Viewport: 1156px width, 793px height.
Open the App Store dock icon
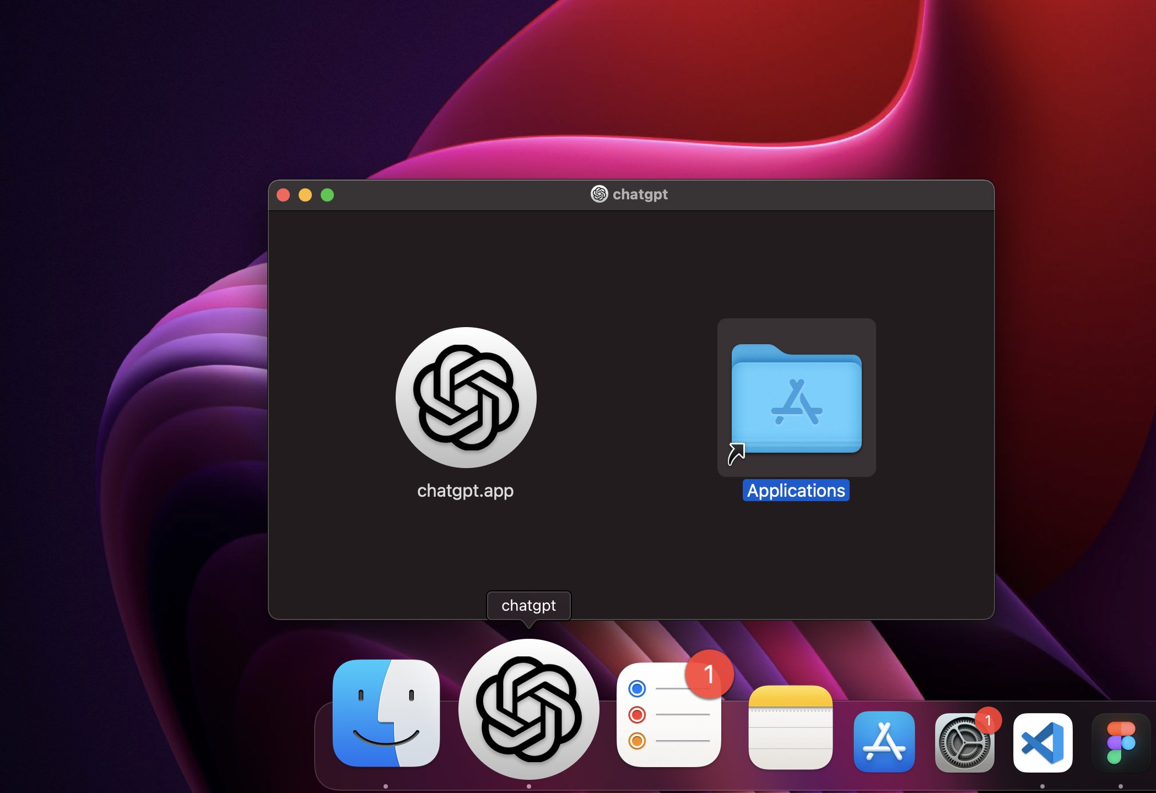click(x=884, y=741)
